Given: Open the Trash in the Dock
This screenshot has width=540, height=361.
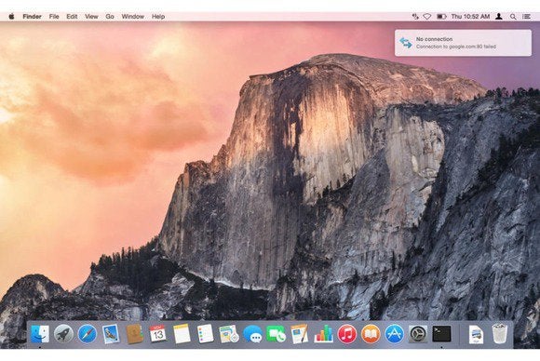Looking at the screenshot, I should coord(499,334).
